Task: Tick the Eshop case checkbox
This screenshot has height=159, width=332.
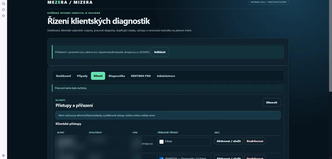Action: (x=162, y=142)
